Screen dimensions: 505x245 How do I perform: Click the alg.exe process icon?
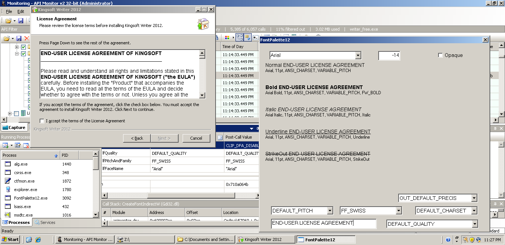point(8,164)
